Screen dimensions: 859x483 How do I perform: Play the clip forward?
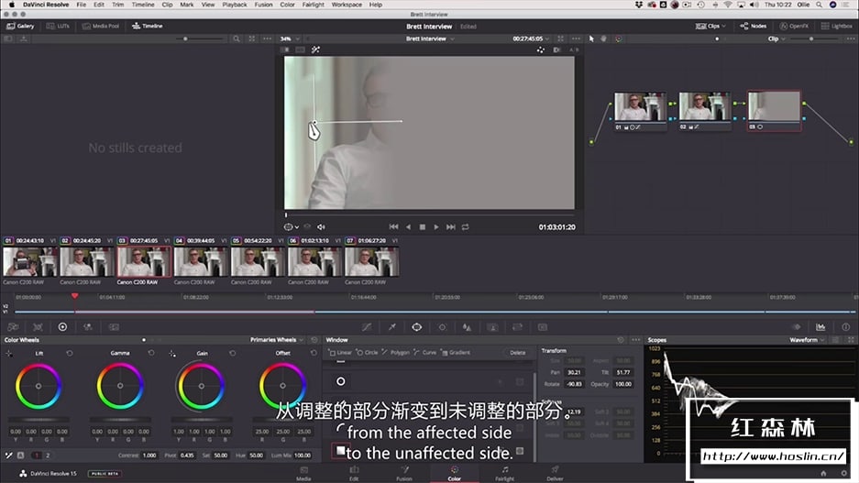click(x=436, y=226)
